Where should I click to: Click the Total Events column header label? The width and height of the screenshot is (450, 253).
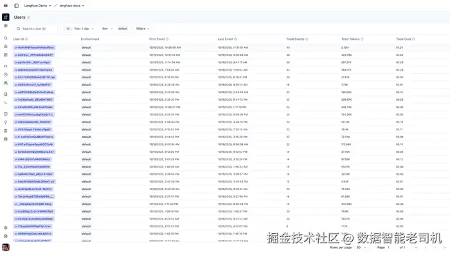click(x=295, y=39)
